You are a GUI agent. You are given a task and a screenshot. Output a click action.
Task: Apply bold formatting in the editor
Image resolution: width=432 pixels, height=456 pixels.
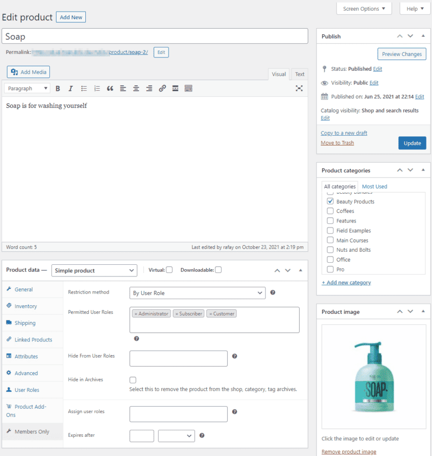[x=58, y=88]
